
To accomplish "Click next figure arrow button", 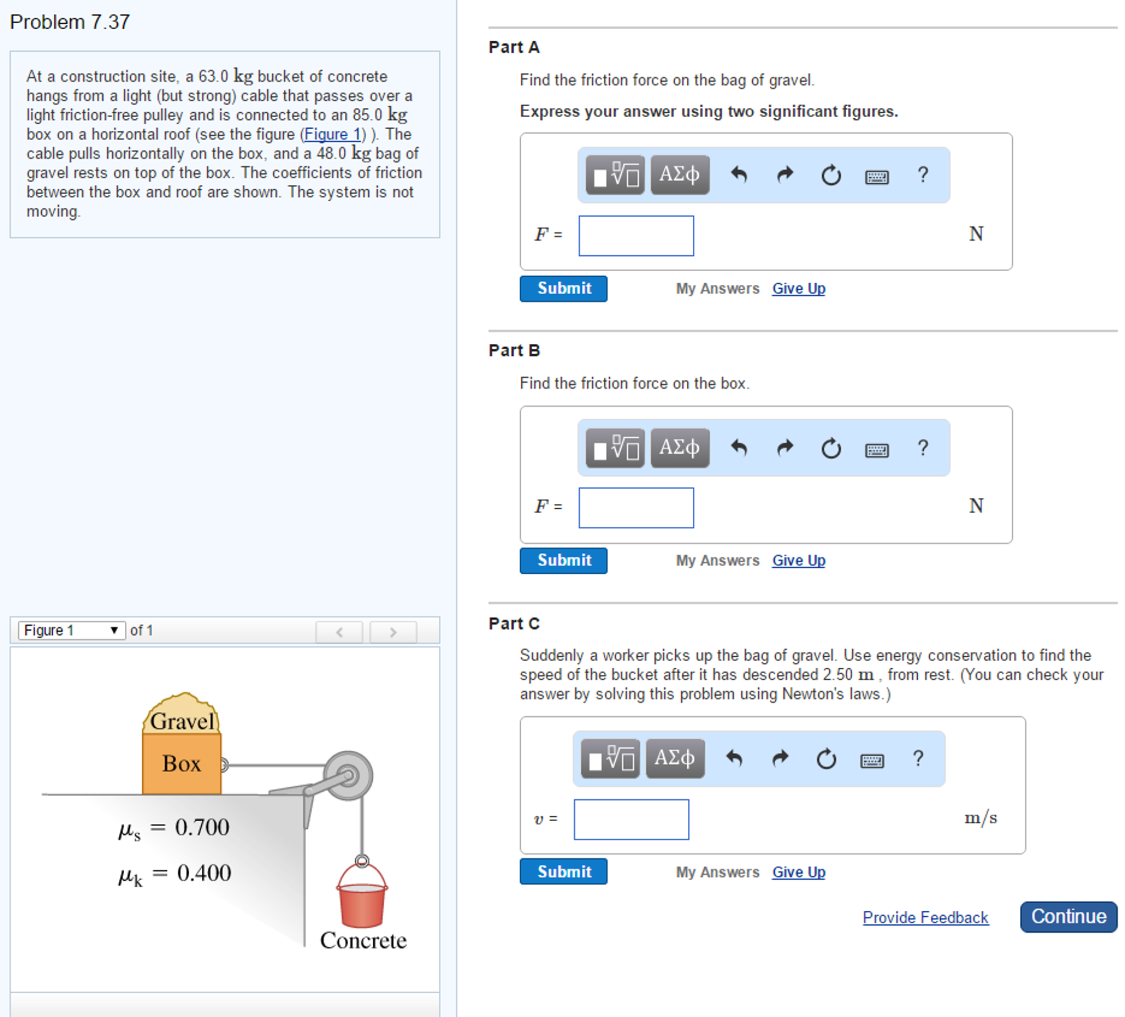I will click(x=393, y=632).
